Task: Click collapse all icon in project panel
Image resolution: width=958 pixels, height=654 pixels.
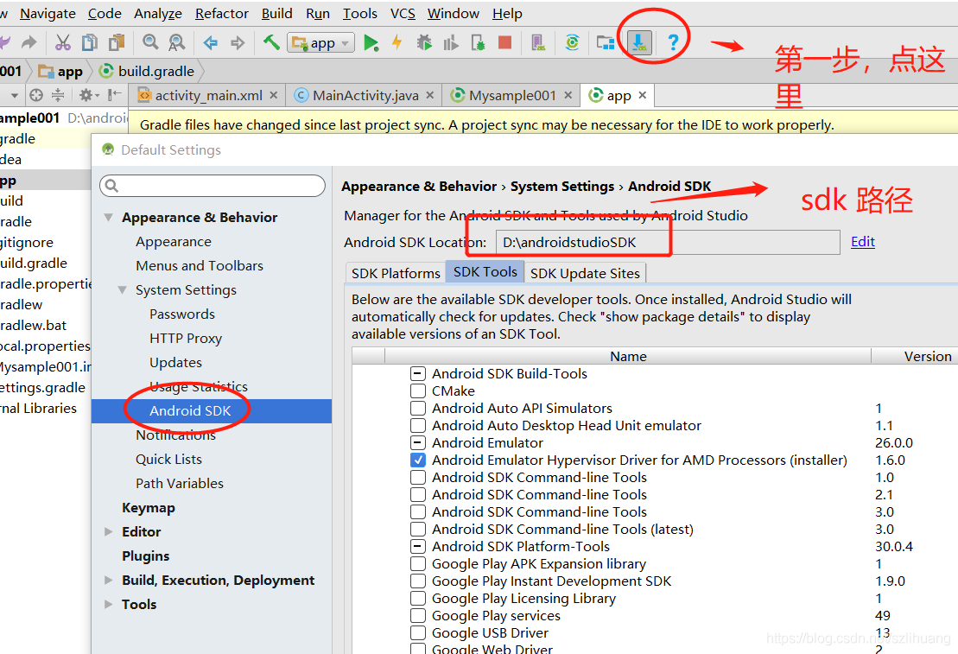Action: 57,95
